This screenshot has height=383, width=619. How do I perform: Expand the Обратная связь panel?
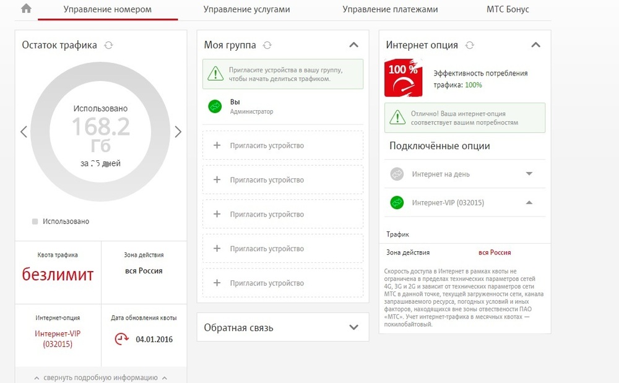(353, 327)
